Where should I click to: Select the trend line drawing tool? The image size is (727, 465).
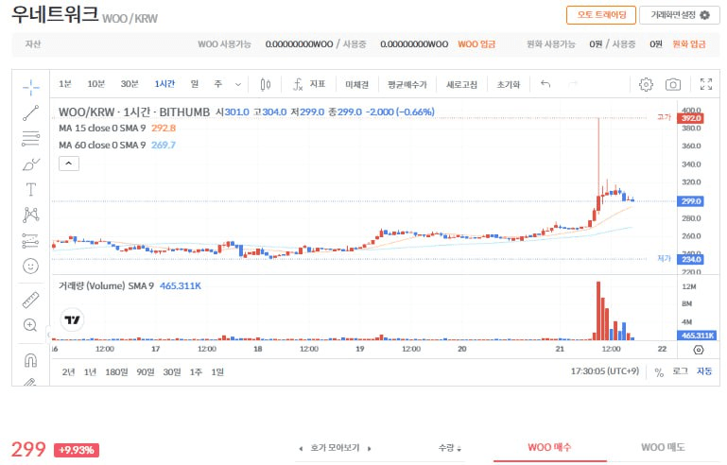(31, 112)
